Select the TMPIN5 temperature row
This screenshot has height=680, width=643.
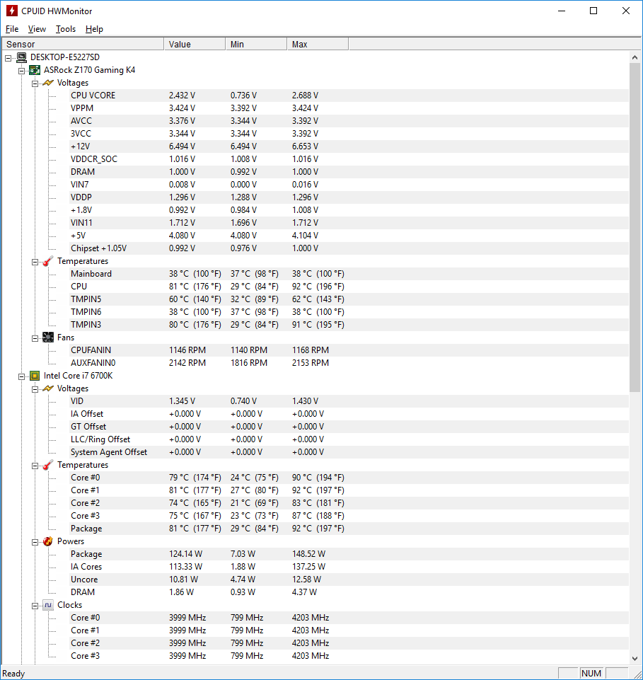click(349, 299)
